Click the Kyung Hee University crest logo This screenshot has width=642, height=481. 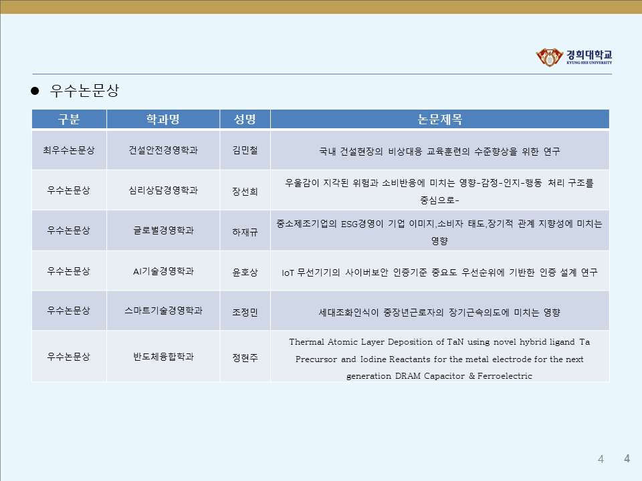coord(548,57)
